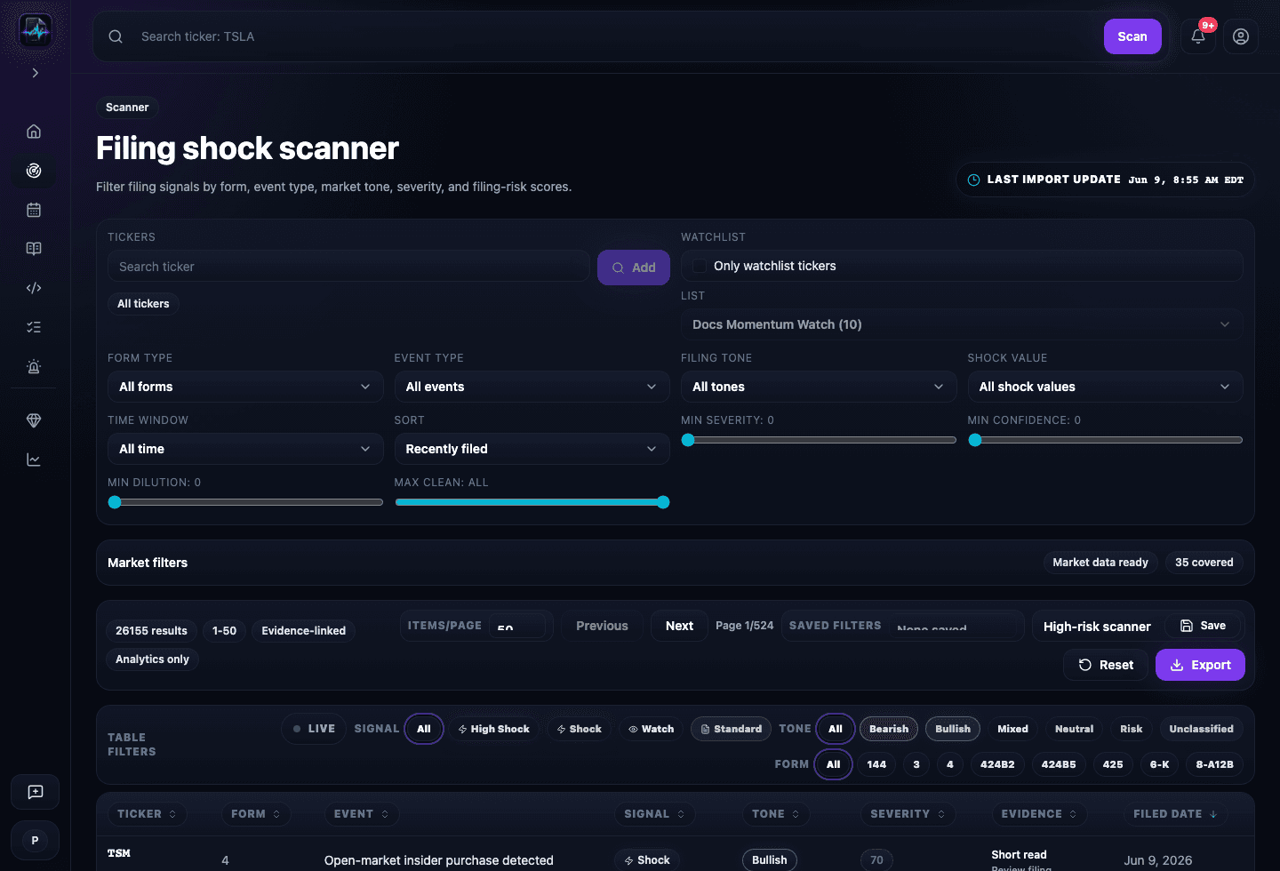This screenshot has height=871, width=1280.
Task: Click the Export button
Action: coord(1200,665)
